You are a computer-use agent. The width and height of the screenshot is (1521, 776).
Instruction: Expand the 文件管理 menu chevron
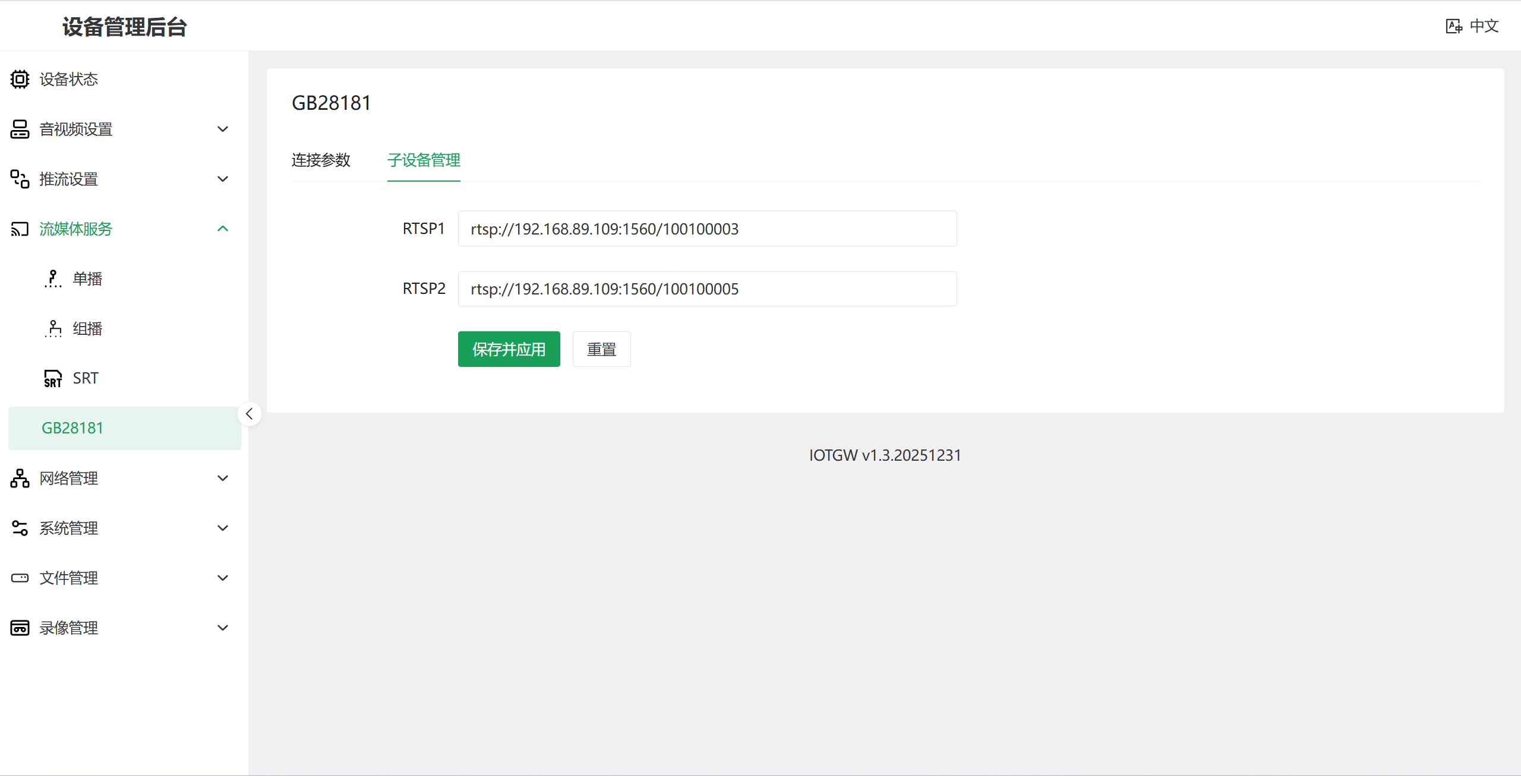[x=223, y=578]
